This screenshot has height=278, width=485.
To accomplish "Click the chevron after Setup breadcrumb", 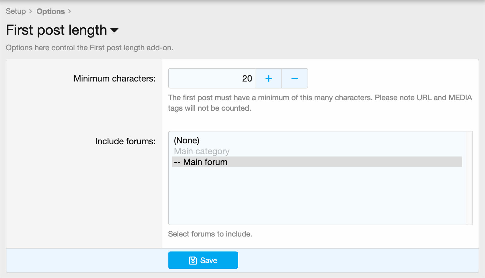I will click(x=31, y=11).
